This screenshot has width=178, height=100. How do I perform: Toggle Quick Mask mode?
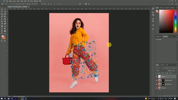pyautogui.click(x=2, y=41)
